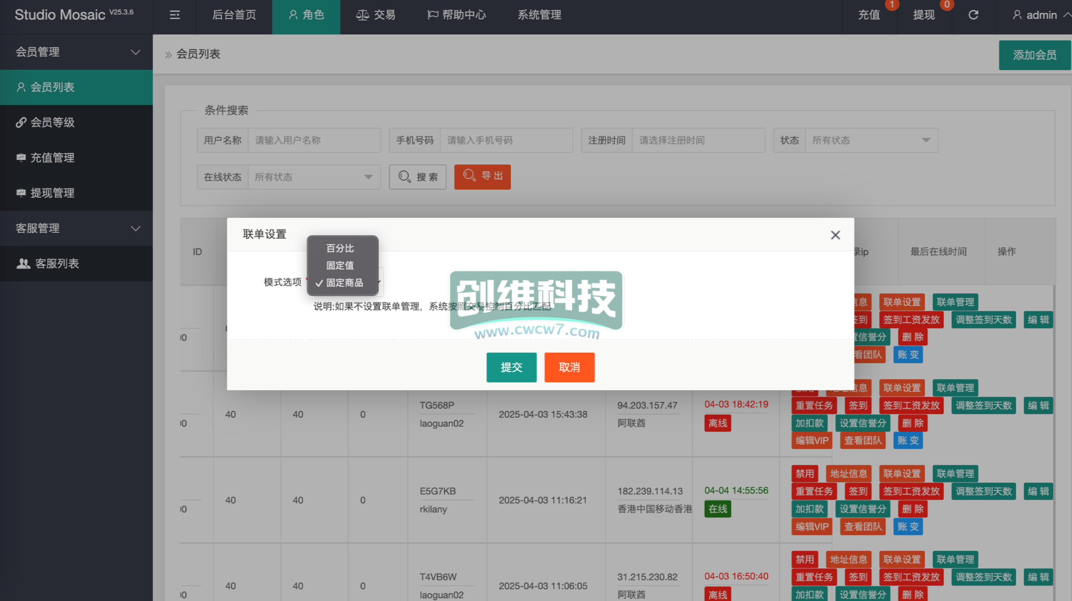Click the 在线 status tag for rkilany
This screenshot has width=1072, height=601.
[x=718, y=509]
